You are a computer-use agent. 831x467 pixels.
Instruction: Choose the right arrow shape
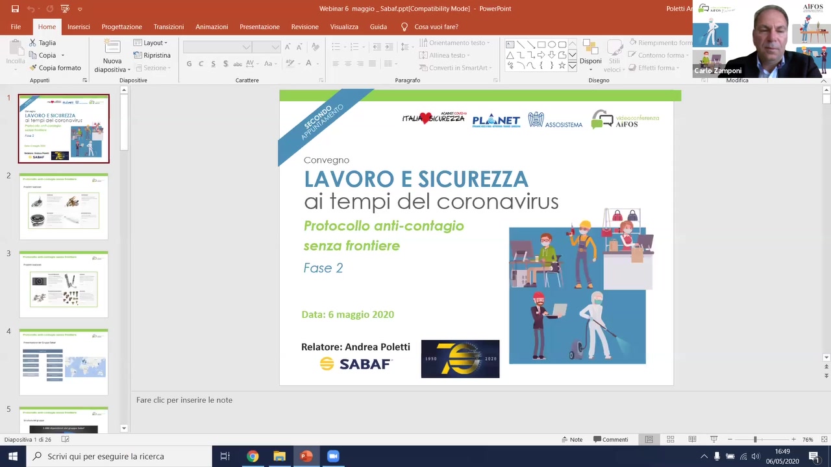tap(541, 55)
